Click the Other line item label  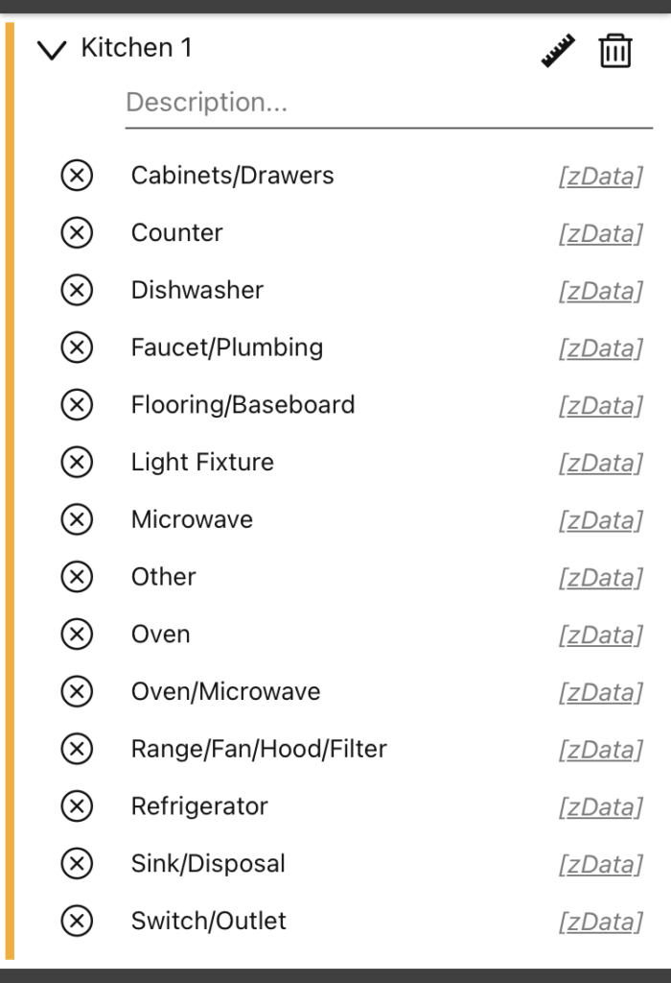coord(163,577)
